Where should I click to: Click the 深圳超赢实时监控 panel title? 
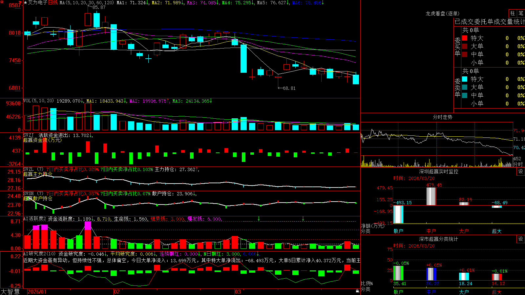pos(439,171)
